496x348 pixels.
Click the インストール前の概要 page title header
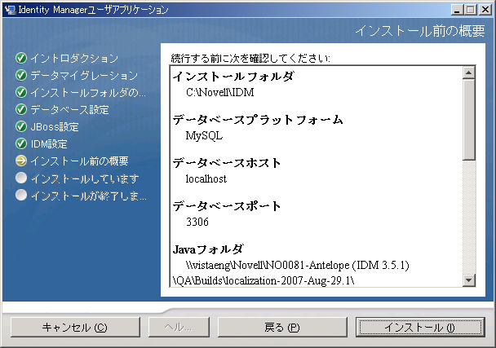tap(420, 31)
